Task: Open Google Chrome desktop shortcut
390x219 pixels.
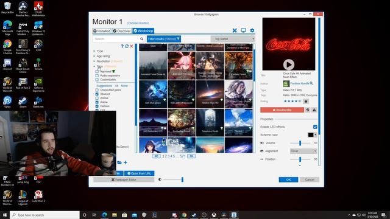Action: 7,47
